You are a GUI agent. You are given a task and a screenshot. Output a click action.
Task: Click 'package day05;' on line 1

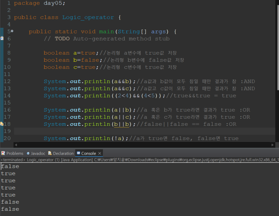(39, 3)
